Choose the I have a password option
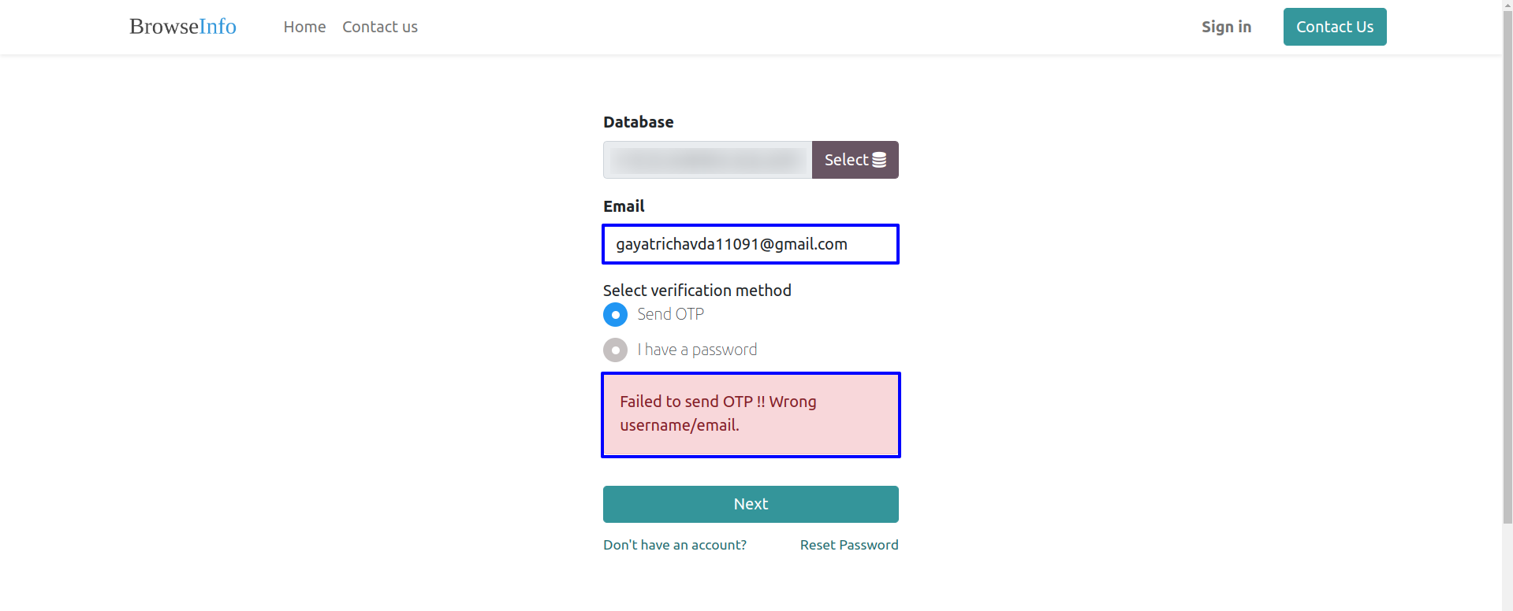 click(x=615, y=350)
